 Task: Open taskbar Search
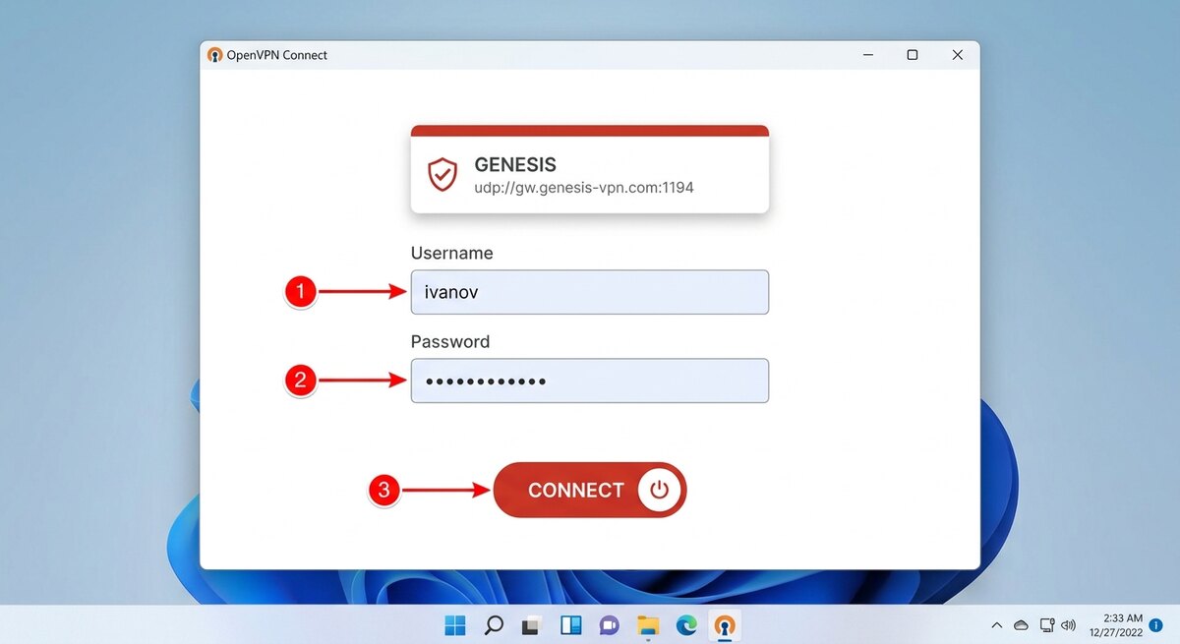tap(495, 625)
